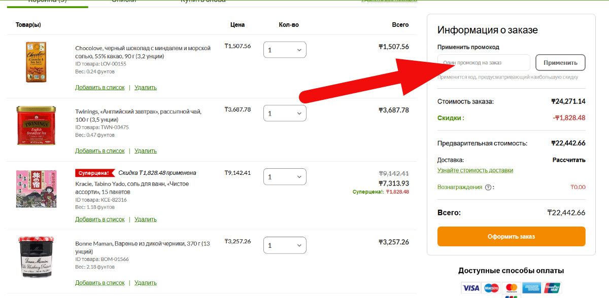Click the Mastercard payment icon
609x298 pixels.
[x=511, y=288]
